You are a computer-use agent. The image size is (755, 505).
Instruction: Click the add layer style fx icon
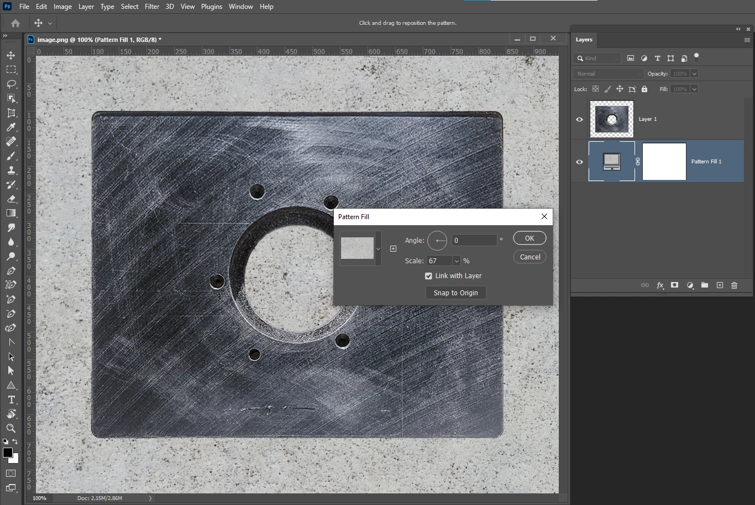660,285
